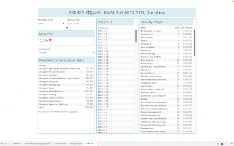Go to the previous sheet via the left arrow icon

(226, 144)
